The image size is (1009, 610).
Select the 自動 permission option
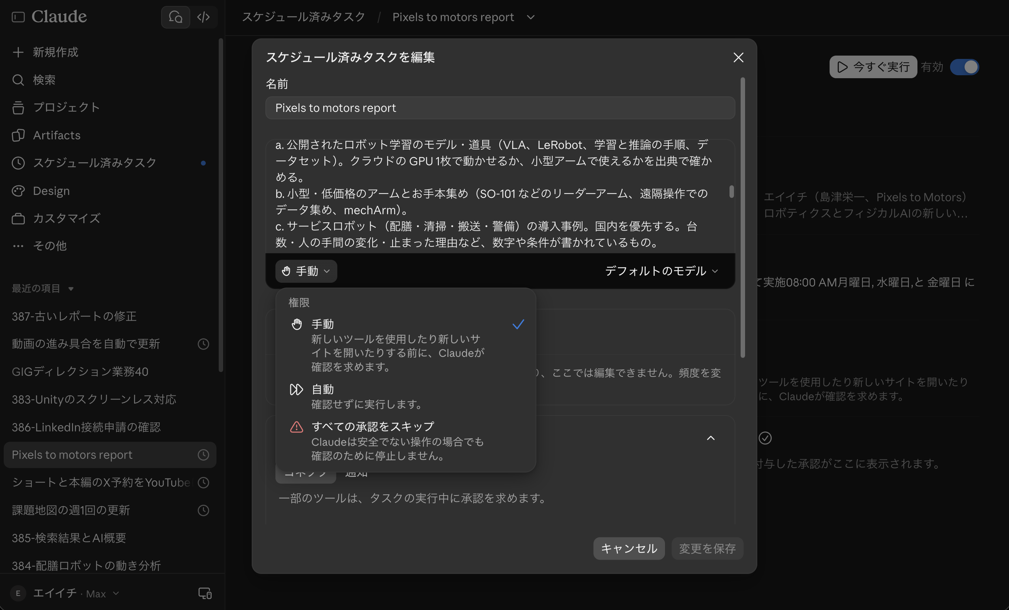pyautogui.click(x=406, y=396)
